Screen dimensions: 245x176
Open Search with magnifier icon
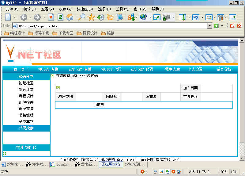[x=81, y=17]
